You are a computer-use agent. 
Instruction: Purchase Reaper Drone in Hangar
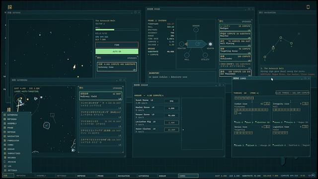(171, 115)
